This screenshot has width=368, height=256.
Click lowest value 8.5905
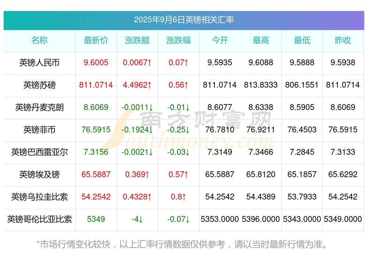click(302, 107)
